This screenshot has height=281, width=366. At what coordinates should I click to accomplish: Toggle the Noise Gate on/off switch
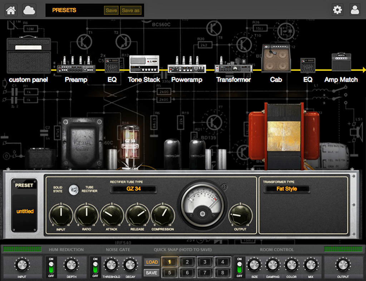coord(95,267)
